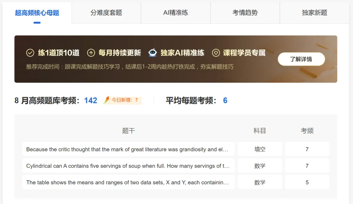The height and width of the screenshot is (204, 353).
Task: Click the rocket icon next to 今日新增
Action: click(x=106, y=100)
